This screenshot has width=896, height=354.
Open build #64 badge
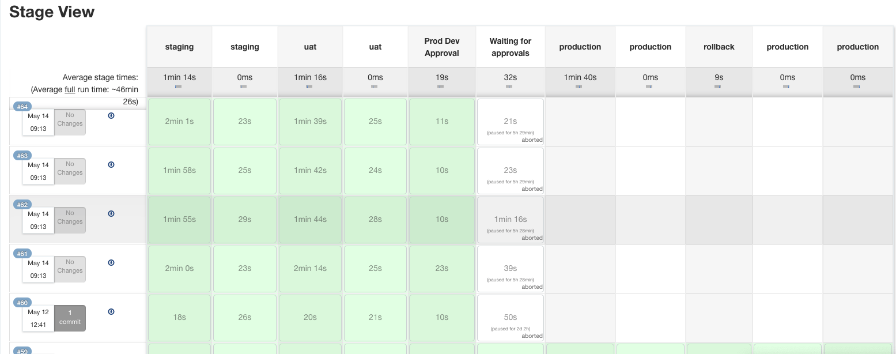[22, 107]
